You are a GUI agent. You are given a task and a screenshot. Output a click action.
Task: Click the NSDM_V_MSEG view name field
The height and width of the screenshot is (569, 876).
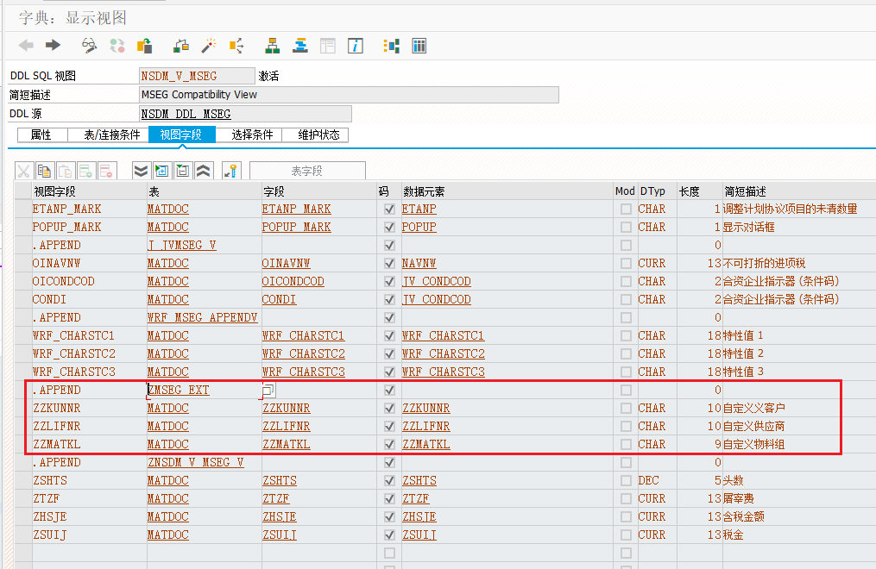(197, 75)
